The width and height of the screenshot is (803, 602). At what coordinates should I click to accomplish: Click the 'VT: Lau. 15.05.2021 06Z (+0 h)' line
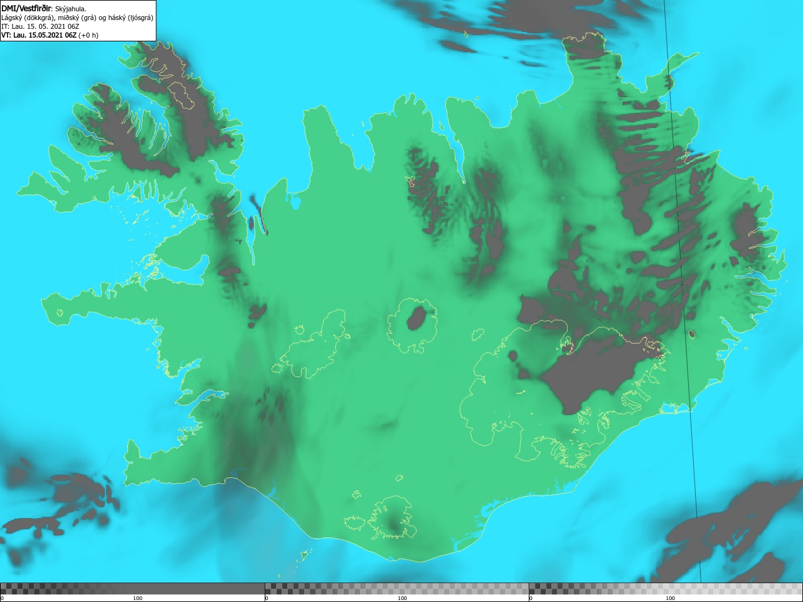pos(50,35)
